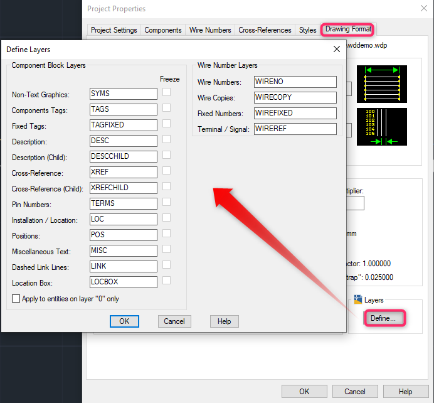
Task: Edit the Pin Numbers field TERMS
Action: point(124,203)
